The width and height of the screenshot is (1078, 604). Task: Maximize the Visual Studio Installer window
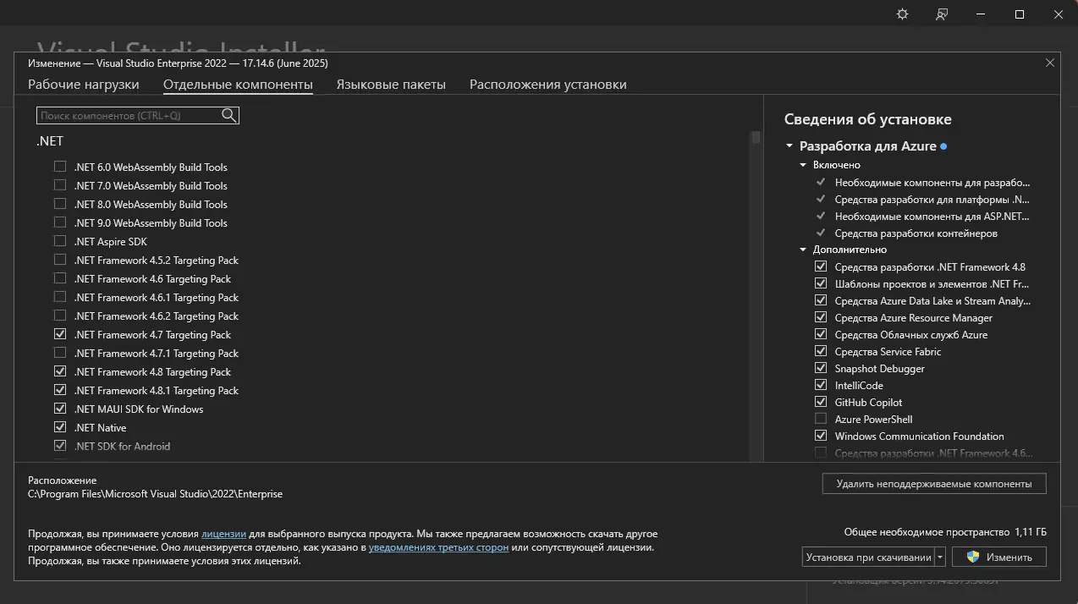tap(1020, 14)
